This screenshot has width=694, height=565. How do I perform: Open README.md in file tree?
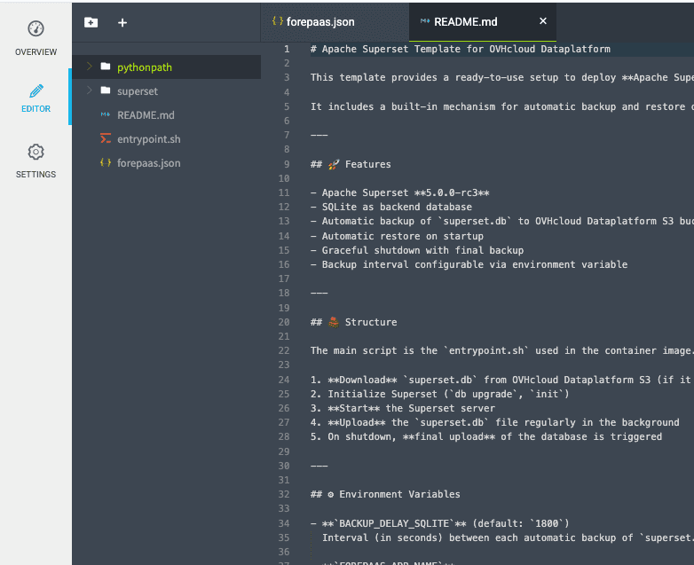(167, 115)
